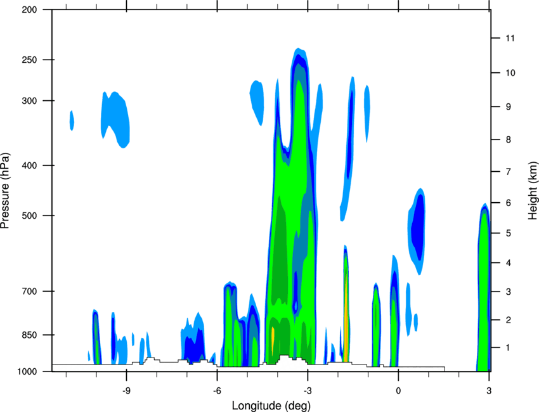This screenshot has width=539, height=412.
Task: Click the -9 longitude tick label
Action: coord(126,391)
